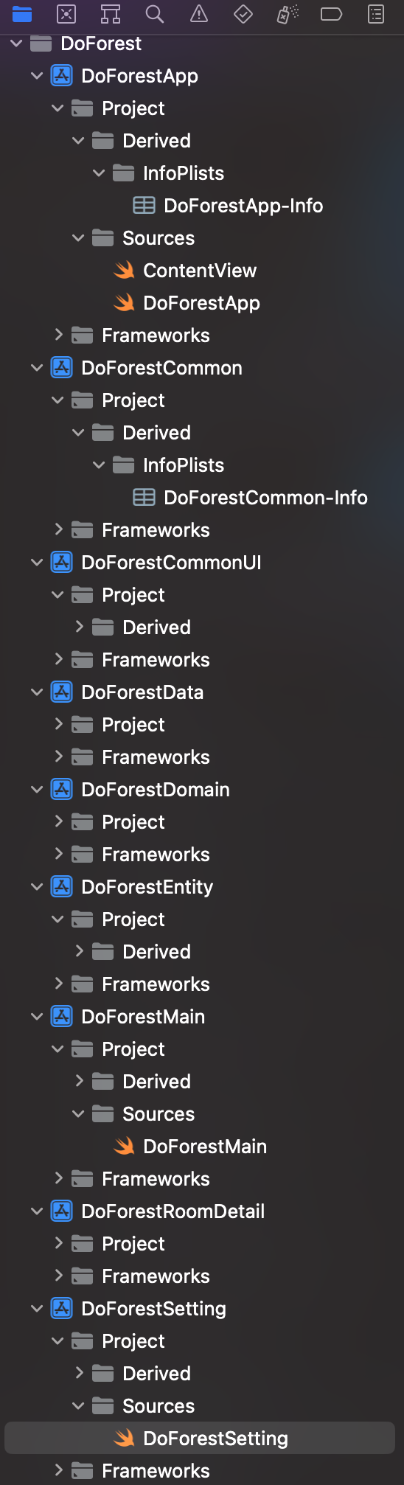Viewport: 404px width, 1485px height.
Task: Click the DoForestApp Xcode project icon
Action: [x=61, y=76]
